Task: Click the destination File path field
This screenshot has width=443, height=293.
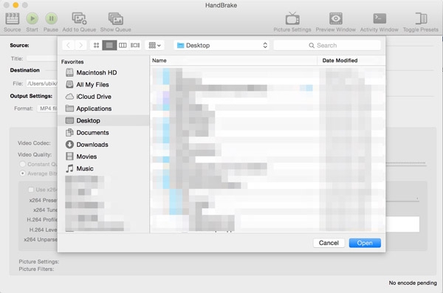Action: click(42, 83)
